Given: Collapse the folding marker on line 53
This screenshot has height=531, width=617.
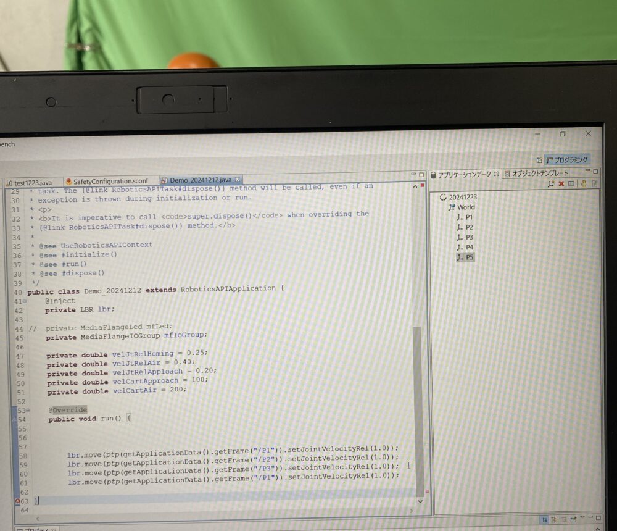Looking at the screenshot, I should [28, 411].
